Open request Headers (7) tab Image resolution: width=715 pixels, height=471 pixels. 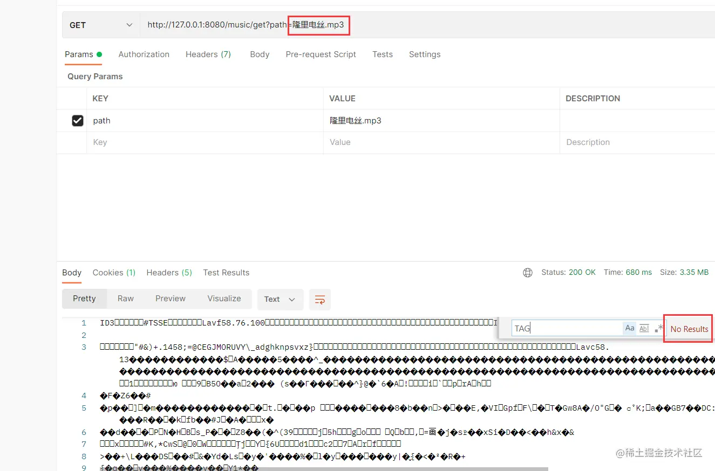tap(208, 54)
